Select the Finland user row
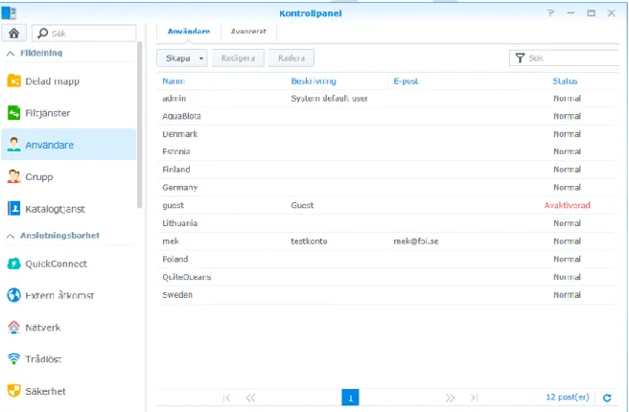 tap(385, 170)
